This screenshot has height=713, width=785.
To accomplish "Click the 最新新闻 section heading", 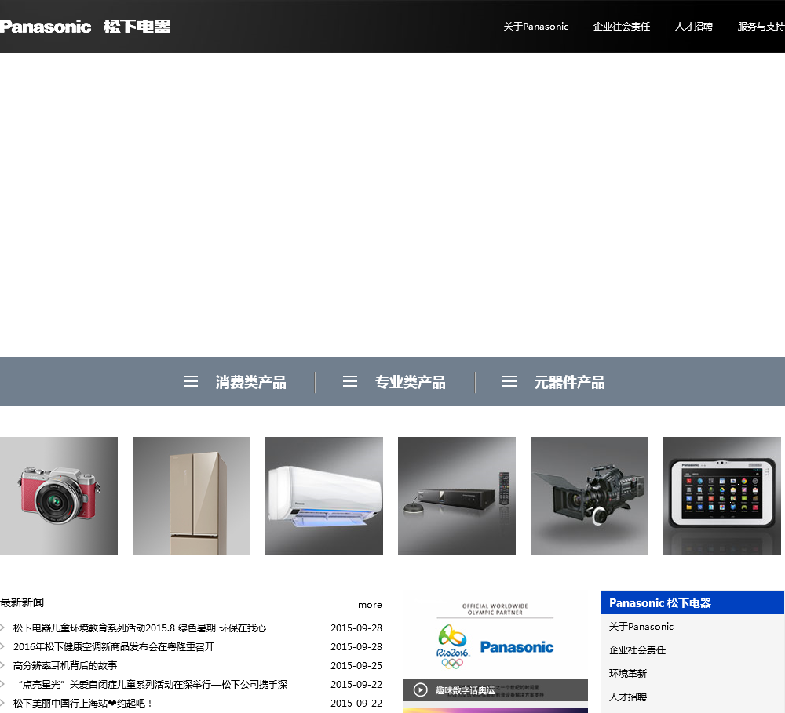I will 22,602.
